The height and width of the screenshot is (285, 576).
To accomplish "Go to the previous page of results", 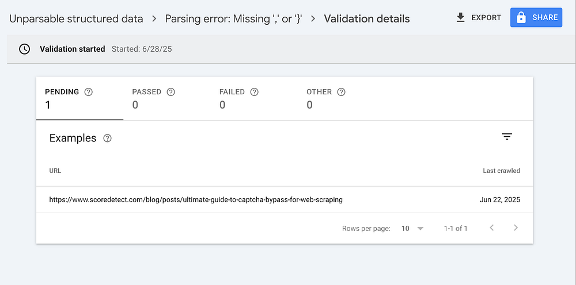I will (491, 228).
